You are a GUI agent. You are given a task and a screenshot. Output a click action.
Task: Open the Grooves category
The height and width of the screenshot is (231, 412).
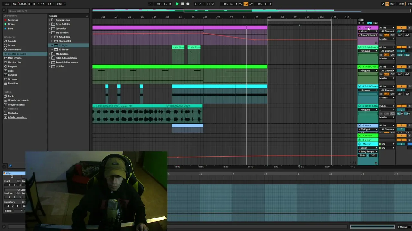tap(12, 79)
